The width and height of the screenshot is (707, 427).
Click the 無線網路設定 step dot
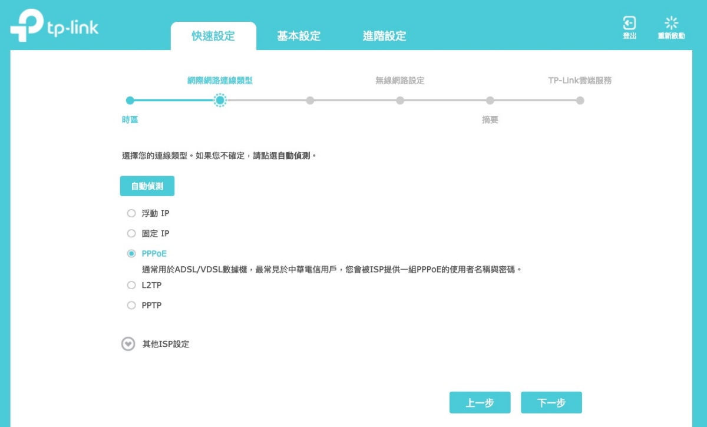(400, 101)
